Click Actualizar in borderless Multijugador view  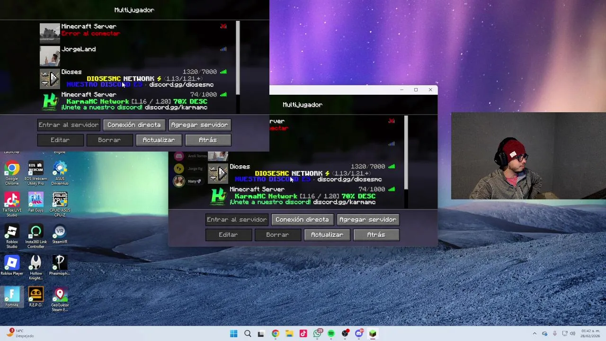pos(159,140)
